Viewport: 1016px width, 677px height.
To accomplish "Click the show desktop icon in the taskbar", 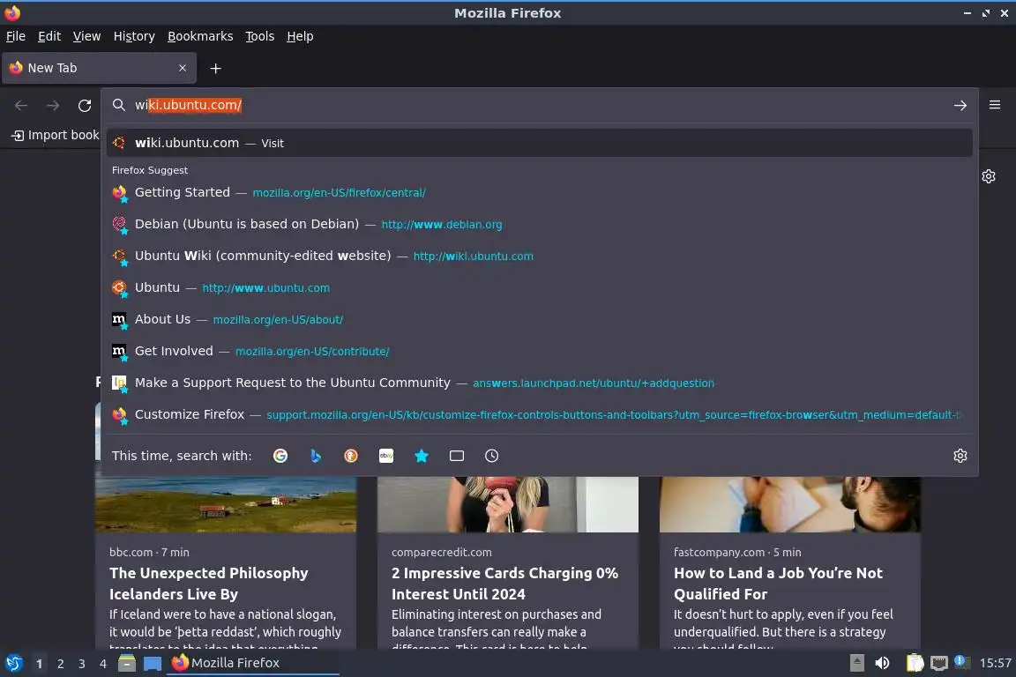I will coord(153,664).
